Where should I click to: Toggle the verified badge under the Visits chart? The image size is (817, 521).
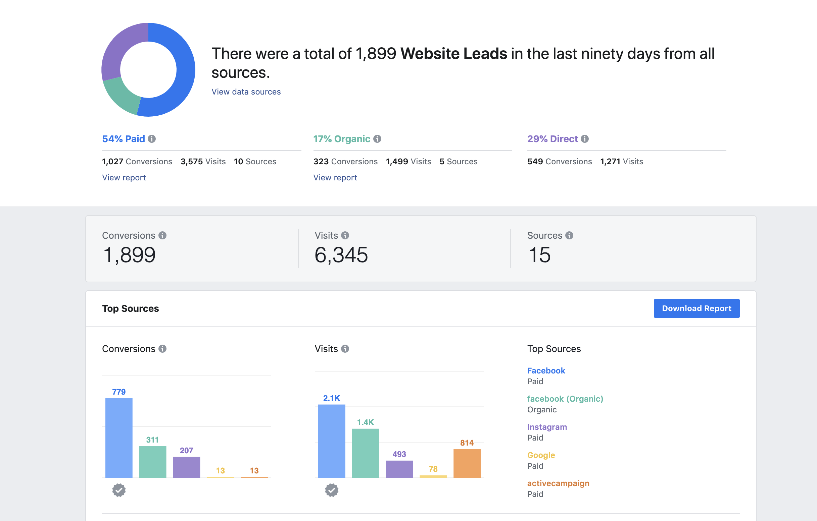click(332, 490)
